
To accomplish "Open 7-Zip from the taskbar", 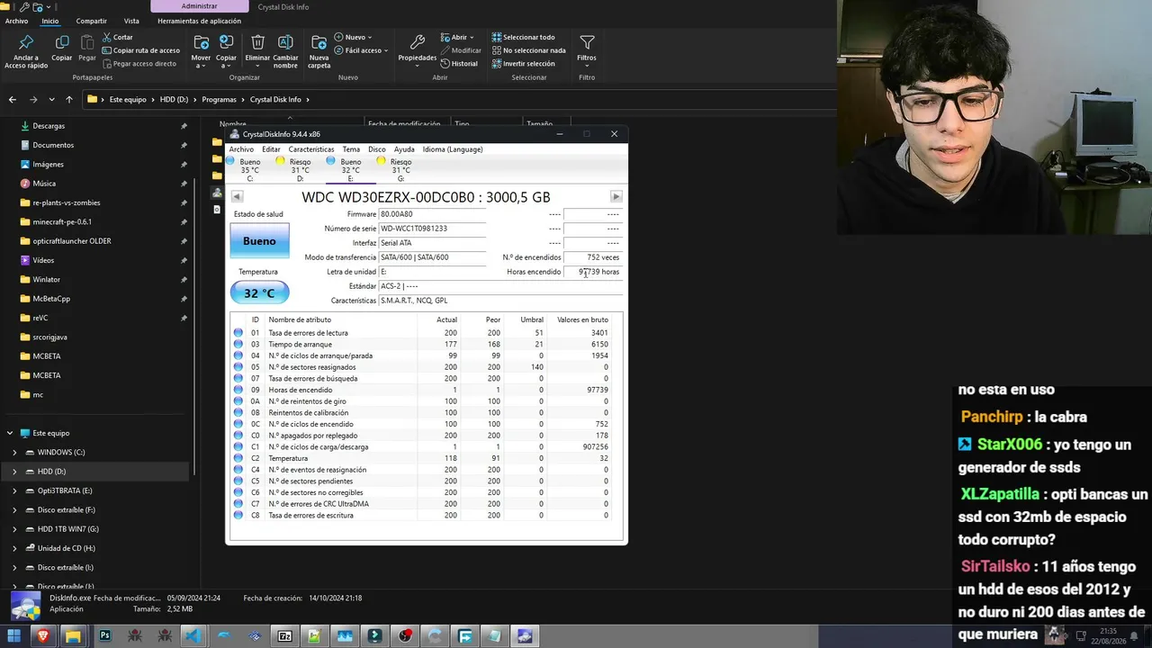I will point(284,636).
